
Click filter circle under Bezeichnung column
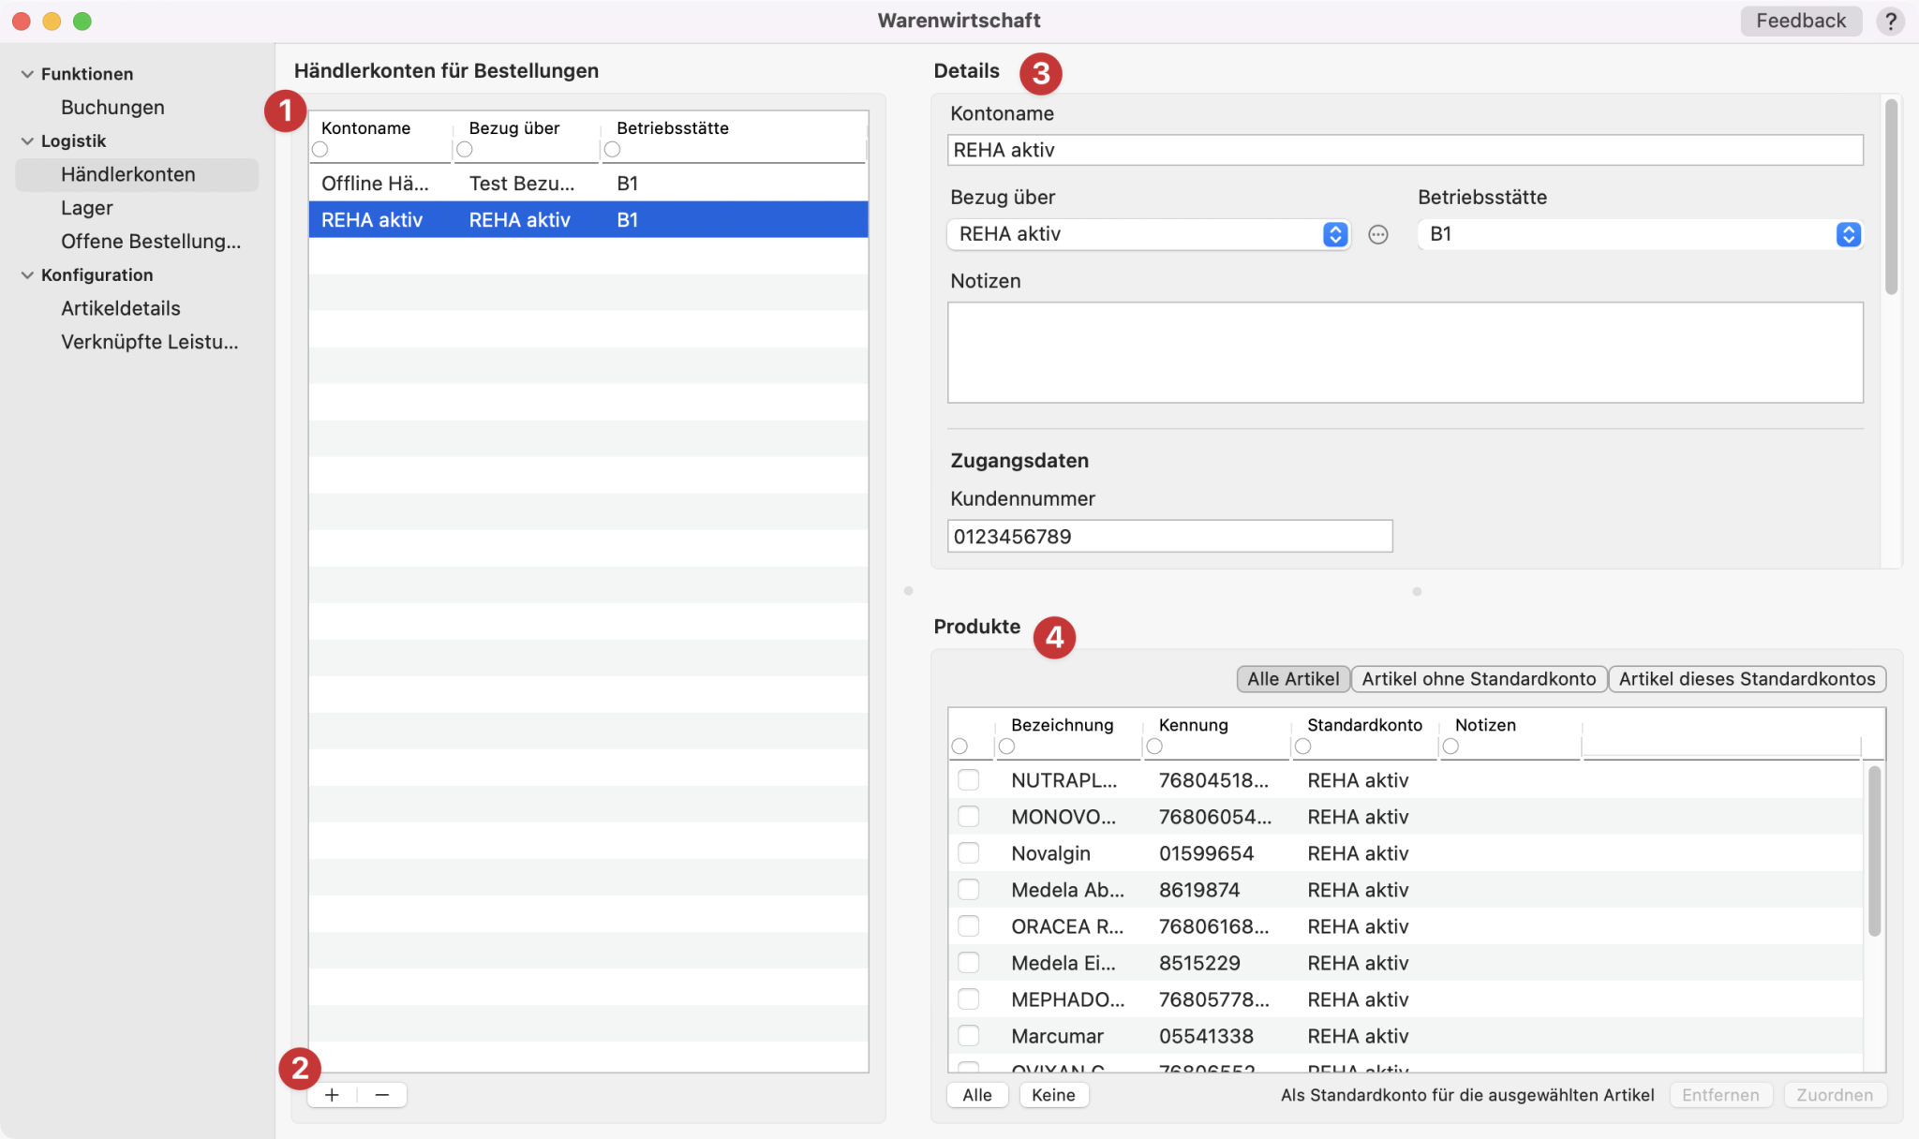(x=1007, y=747)
